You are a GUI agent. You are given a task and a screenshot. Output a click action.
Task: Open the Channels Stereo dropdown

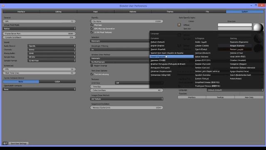pos(52,50)
